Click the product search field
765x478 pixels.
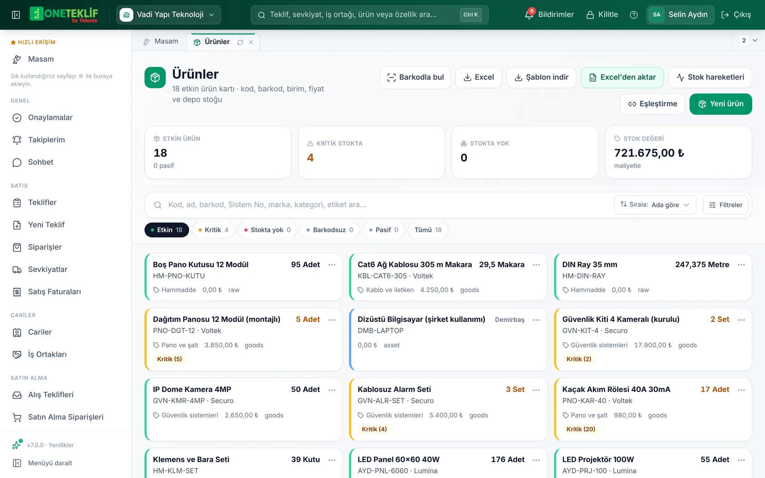[379, 205]
